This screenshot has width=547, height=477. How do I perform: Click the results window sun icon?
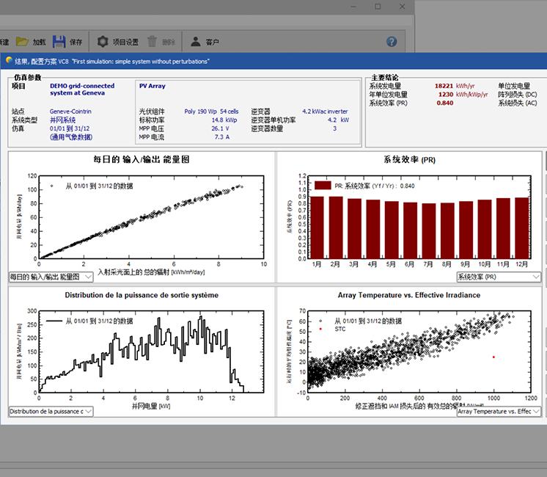click(x=9, y=60)
